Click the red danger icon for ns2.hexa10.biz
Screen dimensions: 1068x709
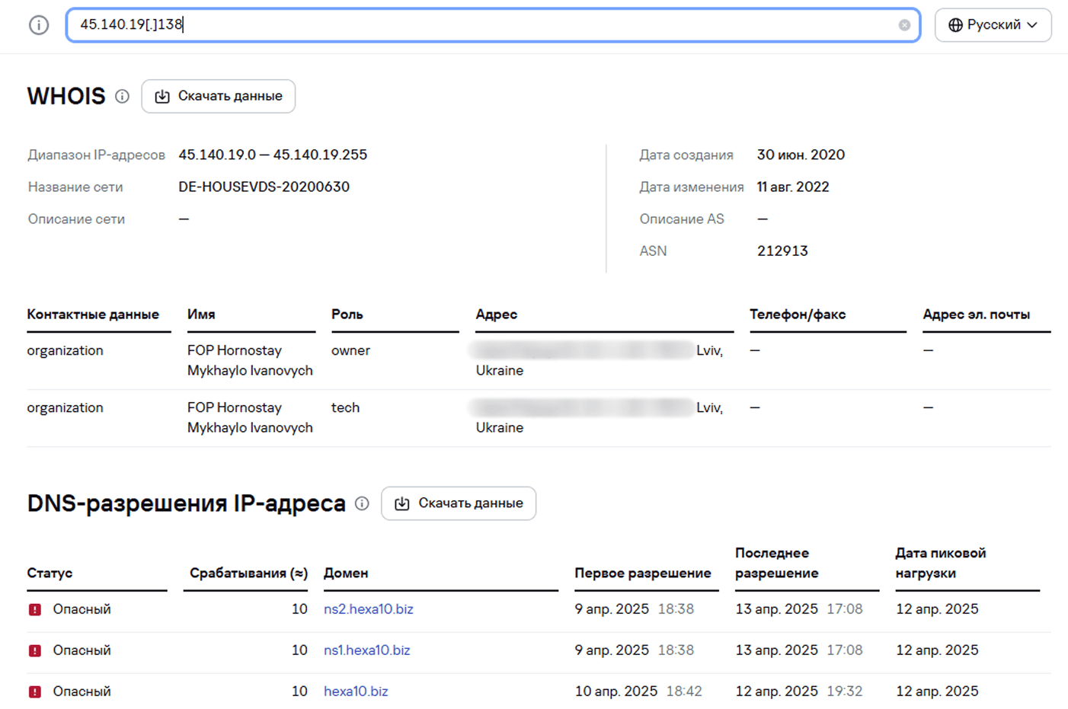tap(35, 609)
